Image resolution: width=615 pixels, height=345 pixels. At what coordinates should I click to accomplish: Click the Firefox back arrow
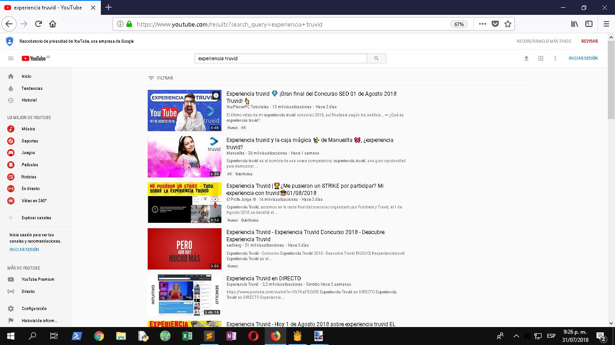click(9, 24)
